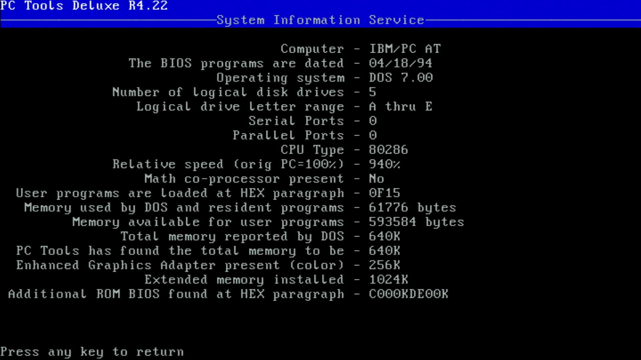The width and height of the screenshot is (641, 360).
Task: Click the 'CPU Type' label
Action: tap(312, 150)
